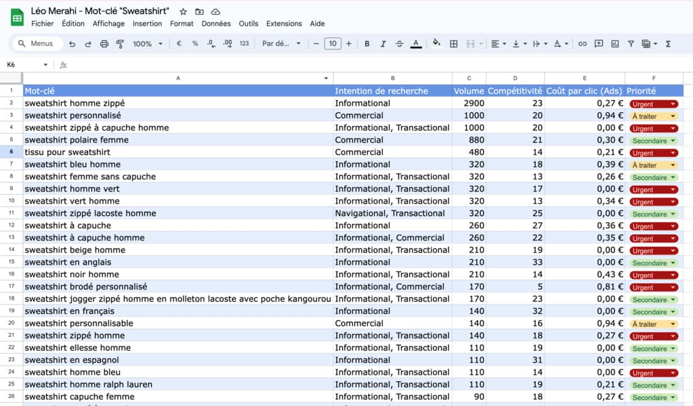Insert a comment
This screenshot has height=406, width=693.
pos(599,44)
